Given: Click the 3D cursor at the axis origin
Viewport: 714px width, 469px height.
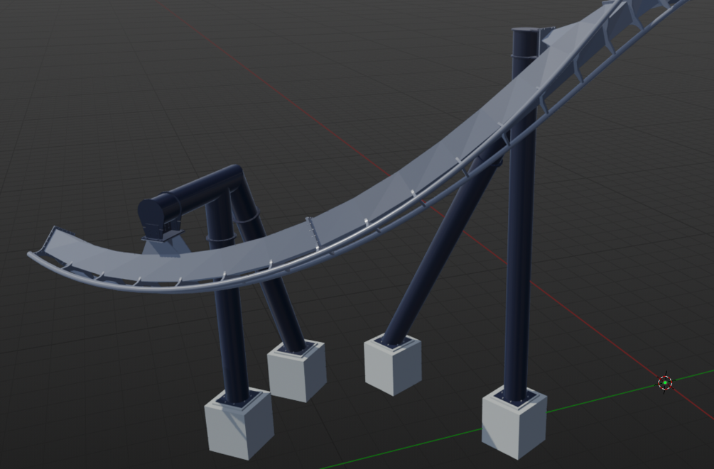Looking at the screenshot, I should click(665, 383).
